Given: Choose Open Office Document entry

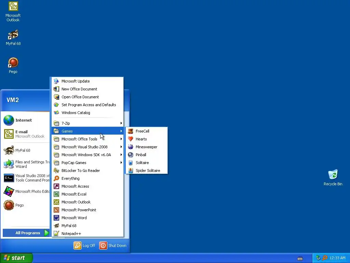Looking at the screenshot, I should tap(87, 97).
